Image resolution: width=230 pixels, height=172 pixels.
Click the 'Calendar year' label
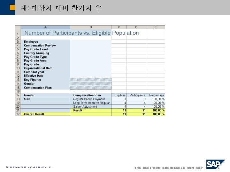[x=34, y=72]
